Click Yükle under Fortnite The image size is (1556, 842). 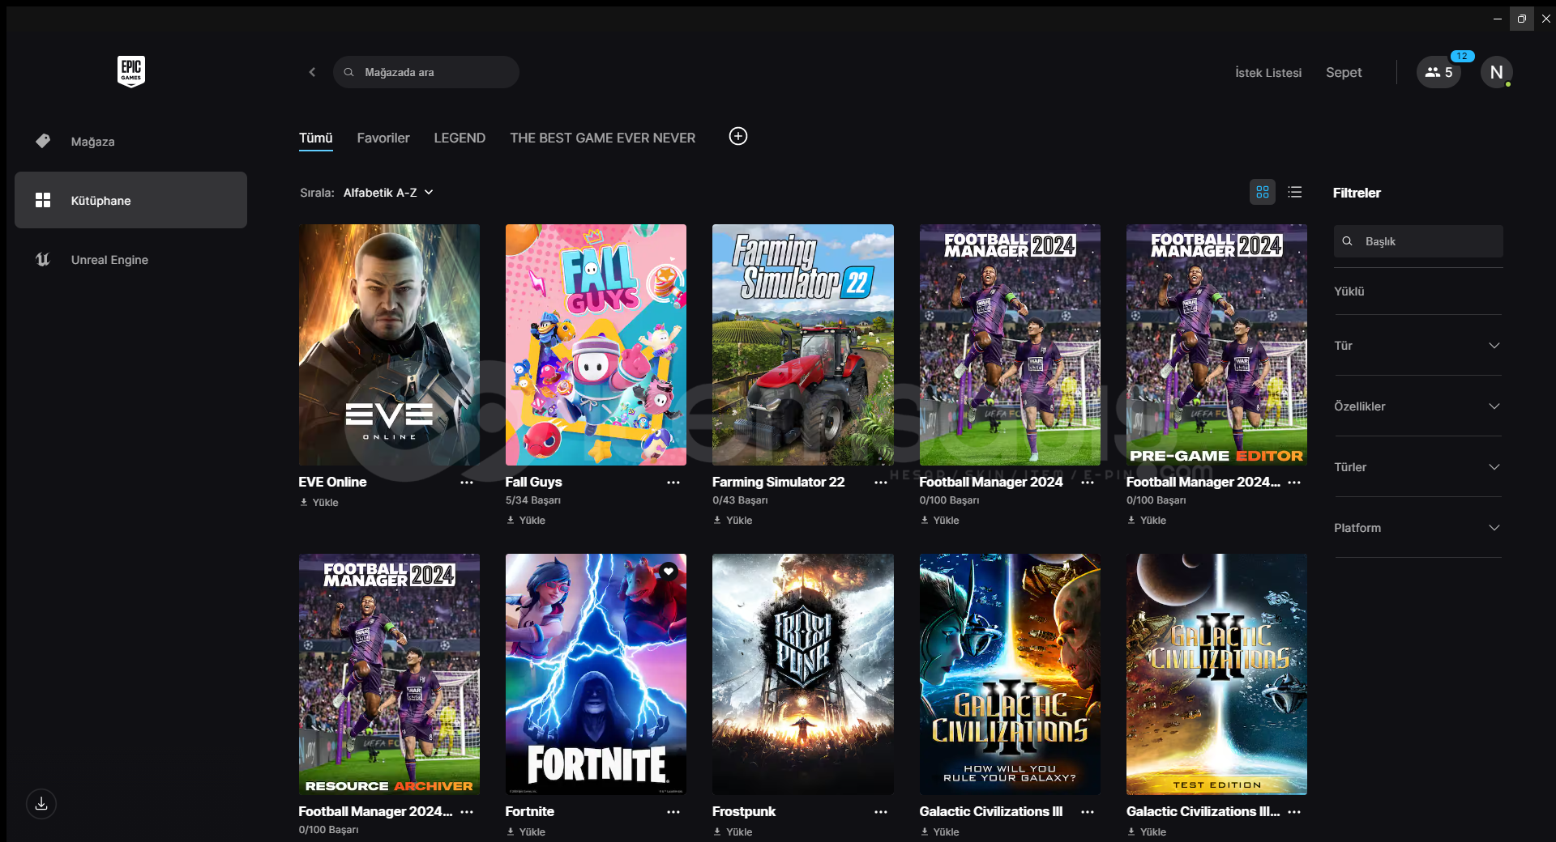526,832
